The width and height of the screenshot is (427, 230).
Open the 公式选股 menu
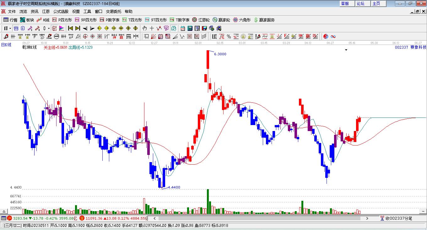tap(61, 11)
